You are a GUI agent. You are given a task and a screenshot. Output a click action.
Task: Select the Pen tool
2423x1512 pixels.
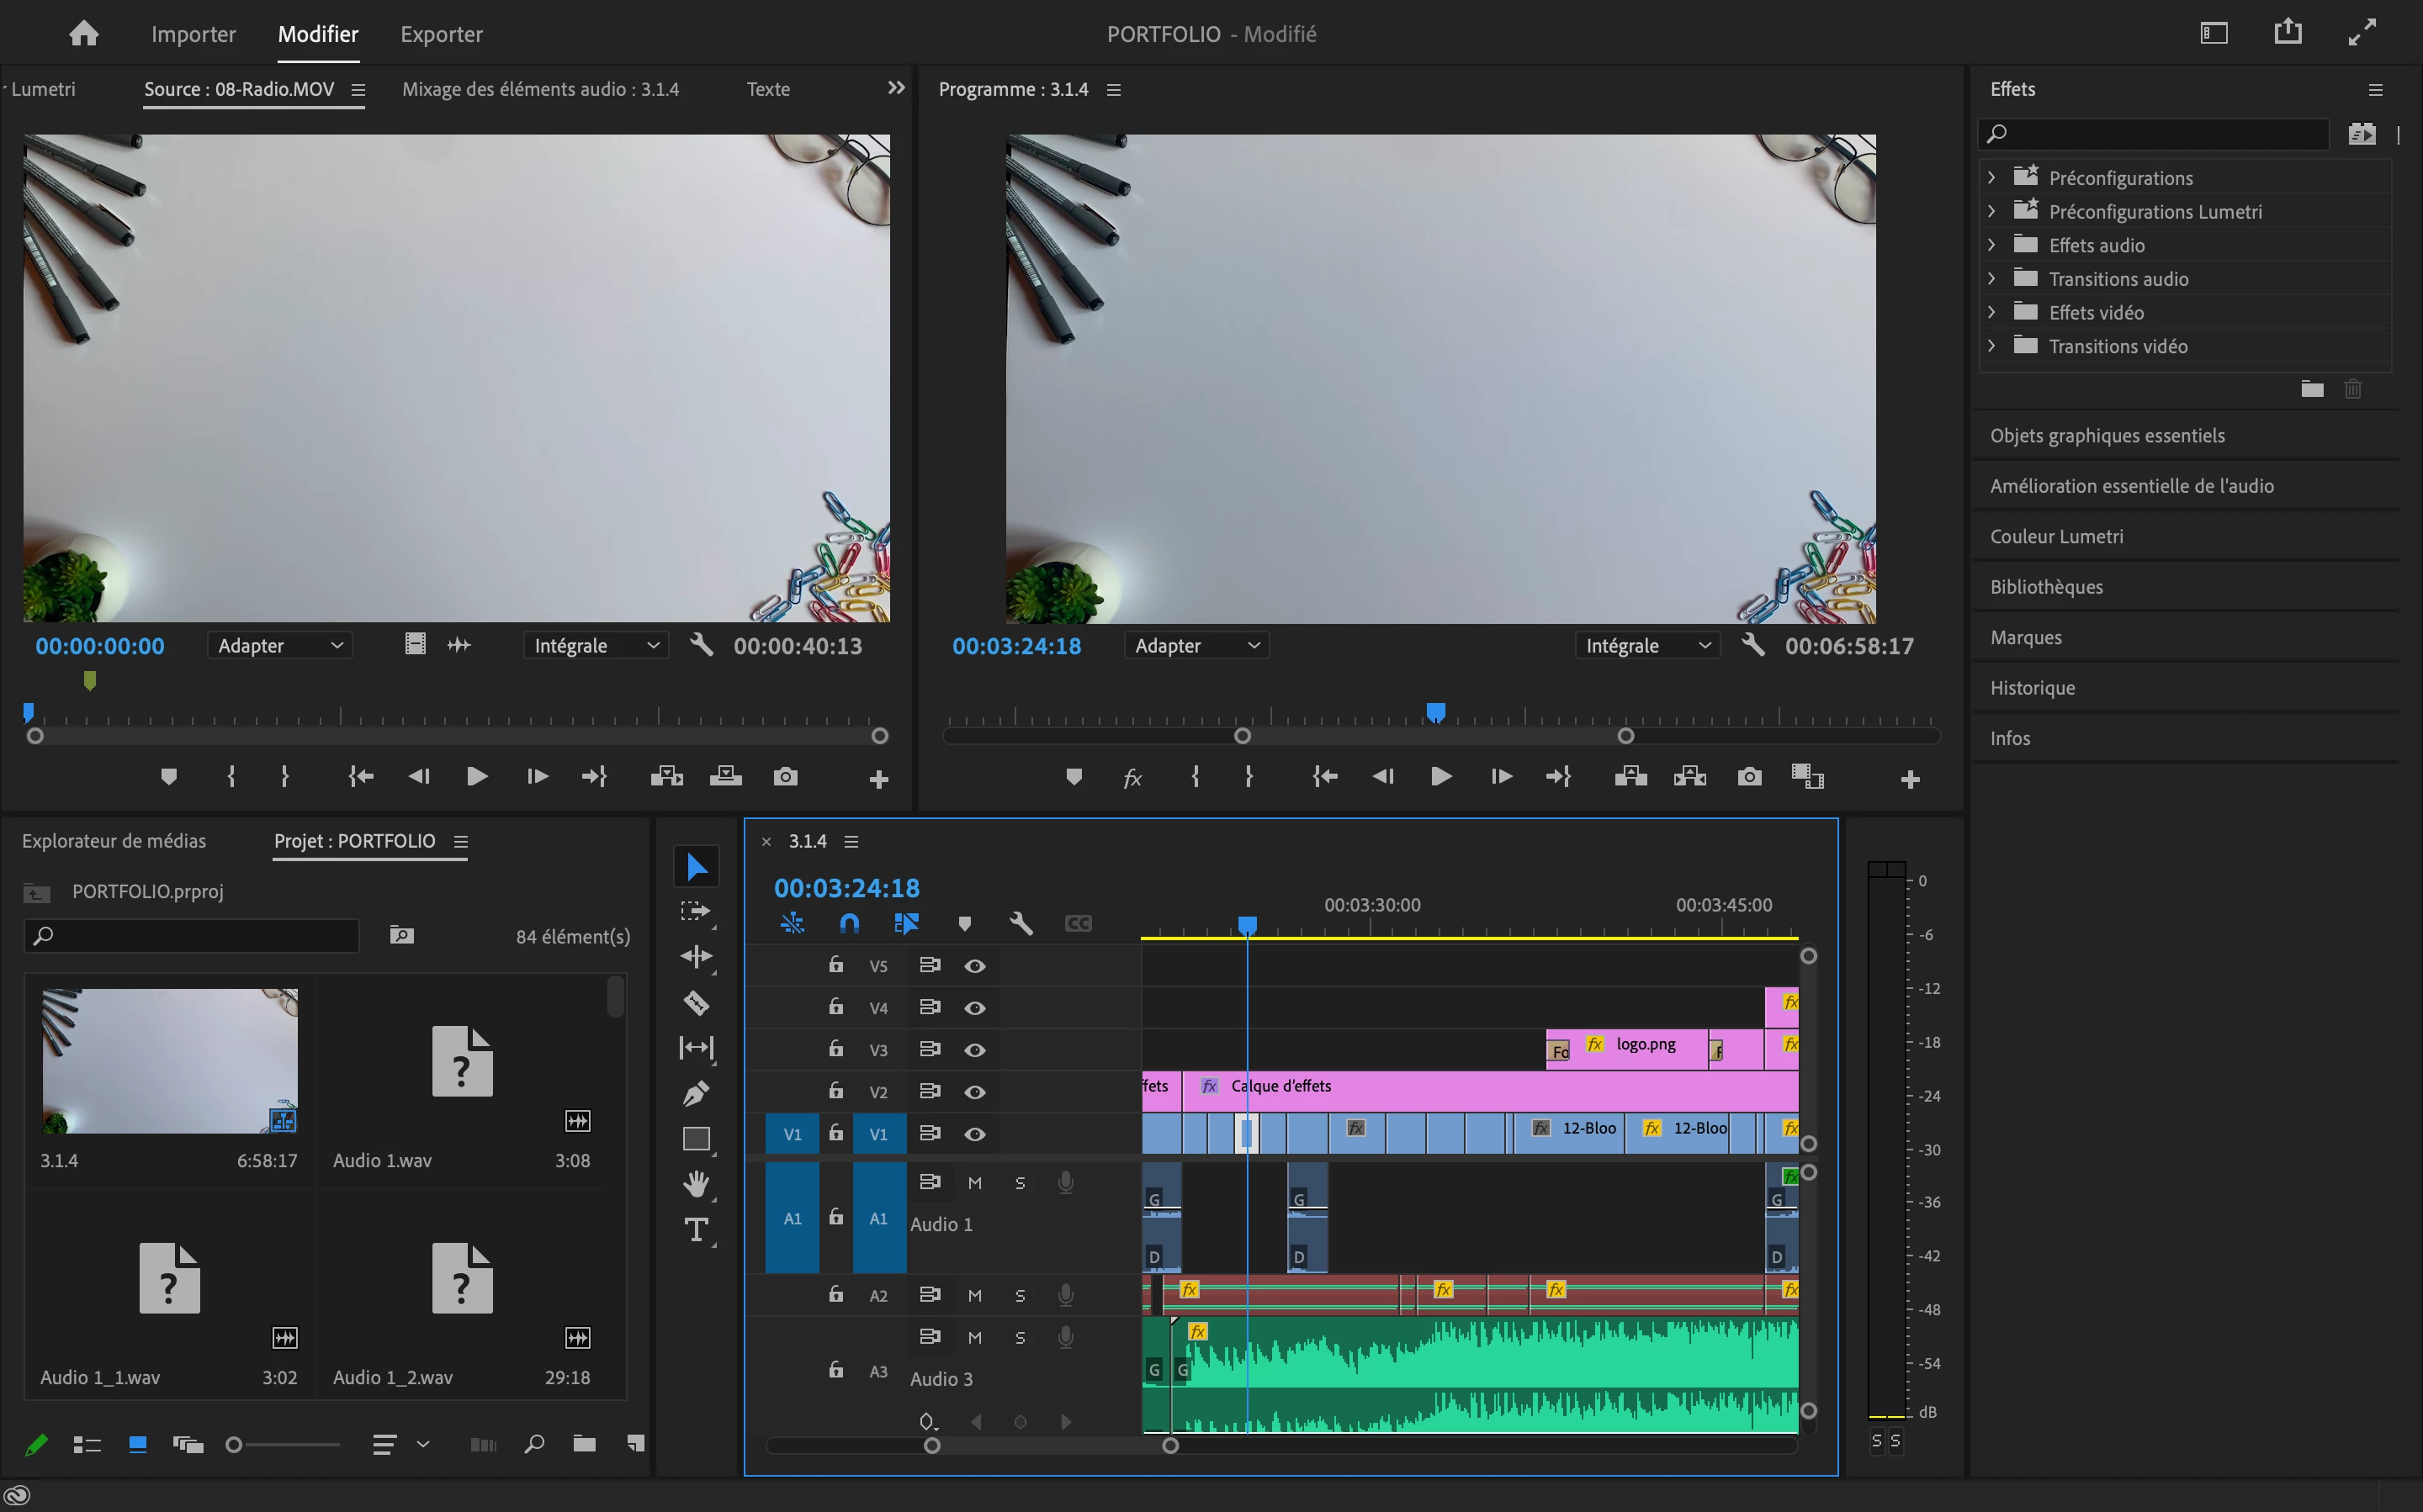coord(697,1093)
